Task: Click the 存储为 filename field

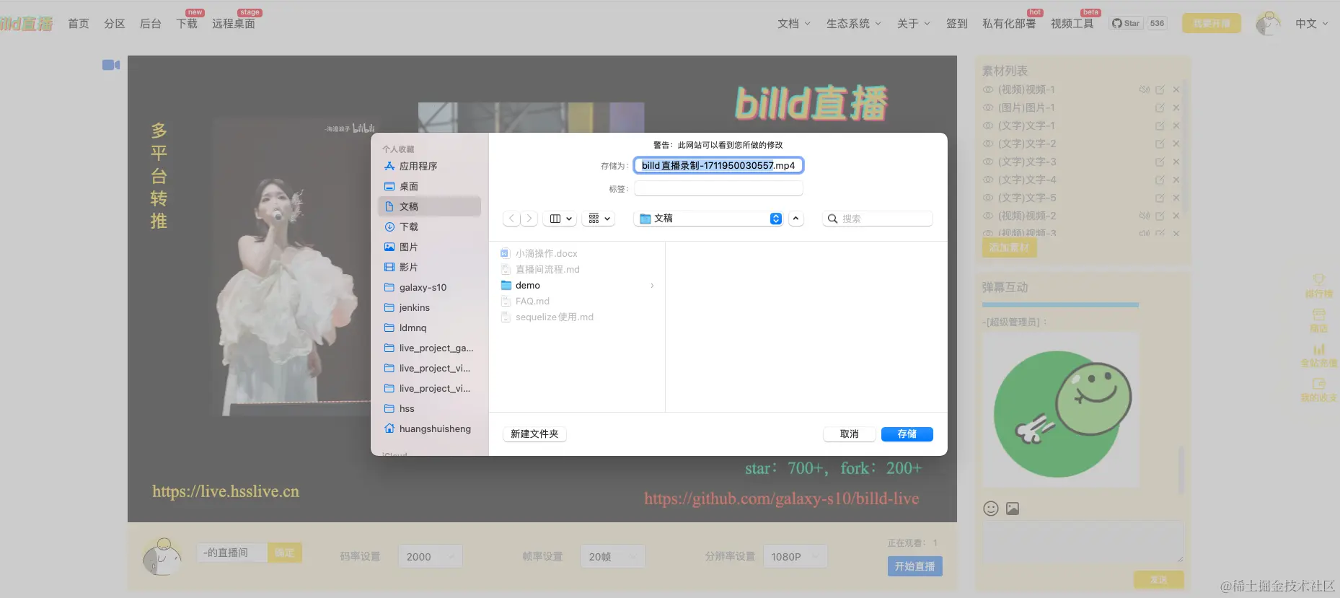Action: [718, 165]
